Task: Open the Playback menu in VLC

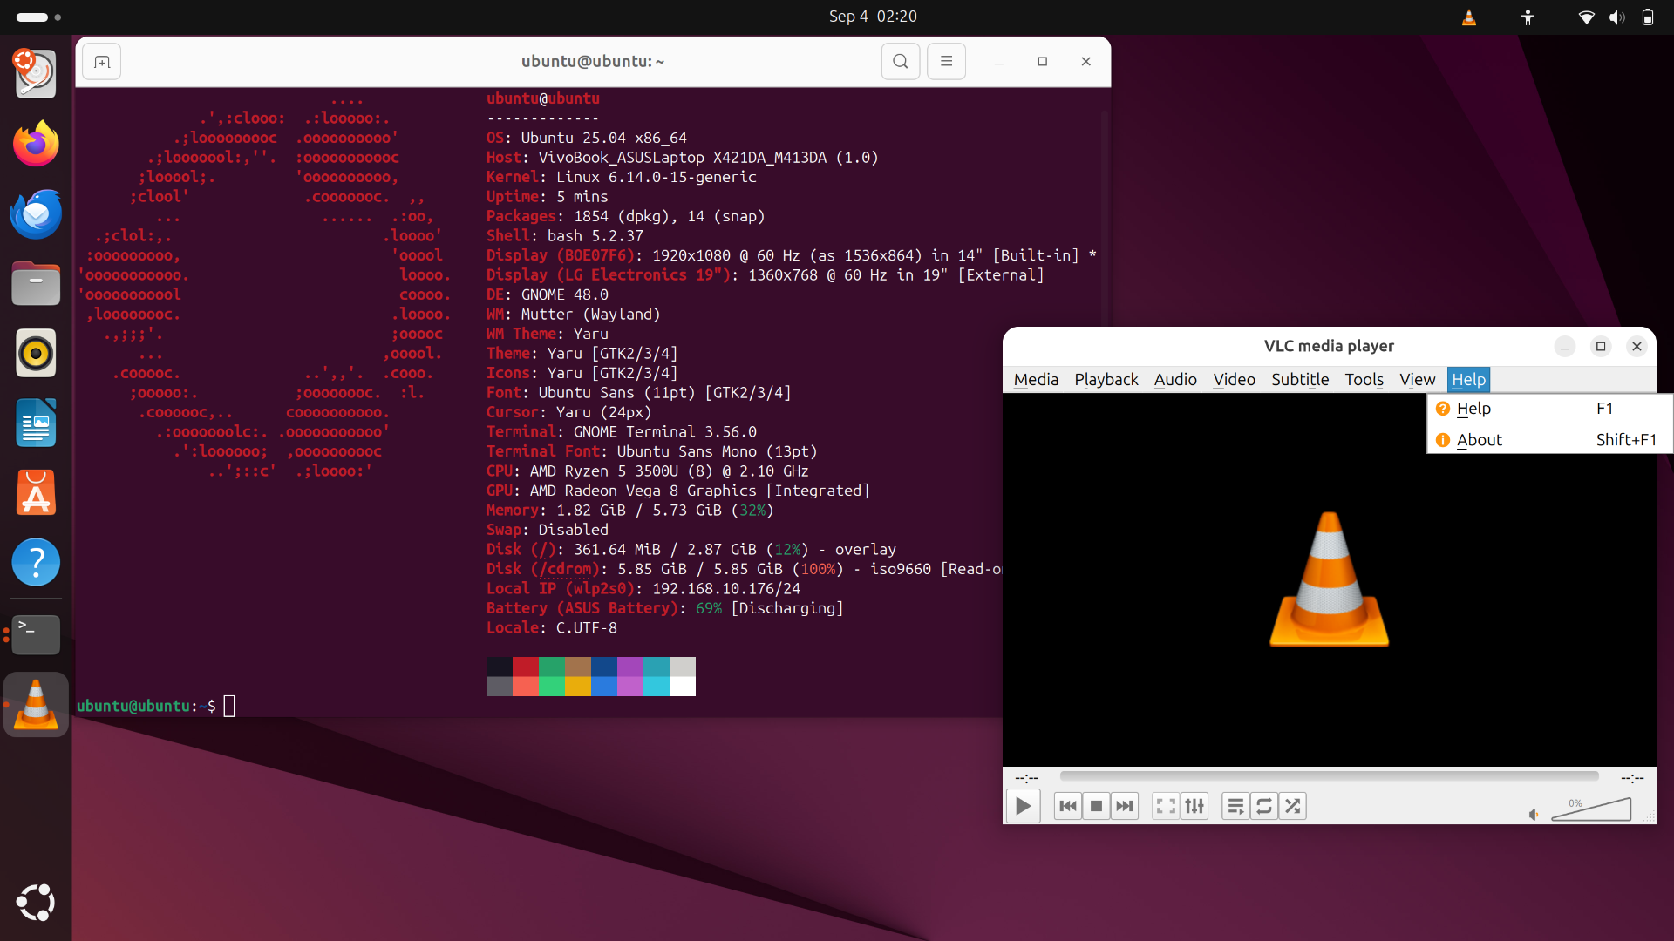Action: click(x=1106, y=379)
